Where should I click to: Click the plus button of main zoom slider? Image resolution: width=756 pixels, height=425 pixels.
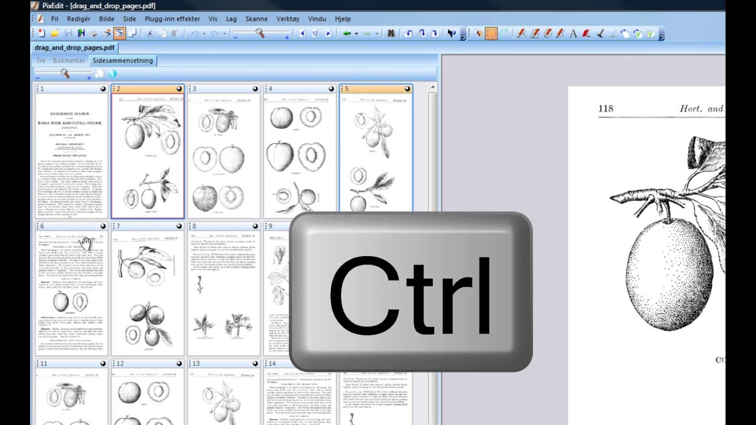pos(287,37)
